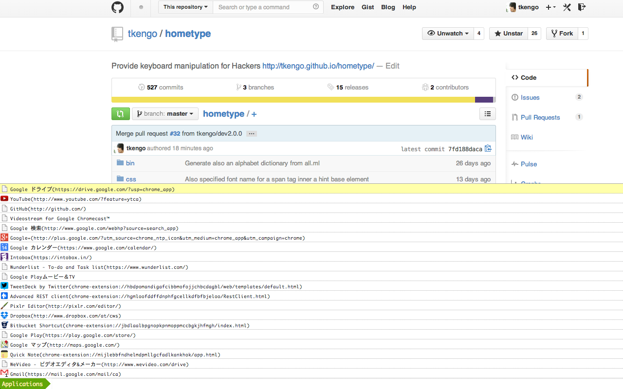Click the Pixlr Editor pencil icon
Image resolution: width=623 pixels, height=389 pixels.
pos(4,305)
